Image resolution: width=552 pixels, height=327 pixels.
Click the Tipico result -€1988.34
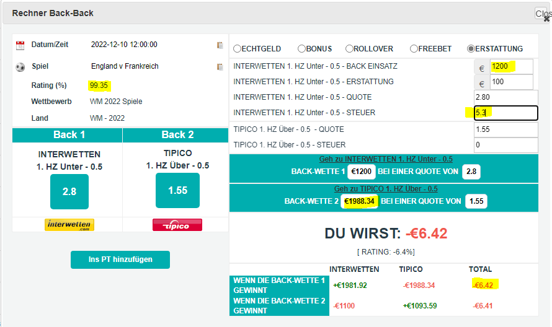(419, 286)
